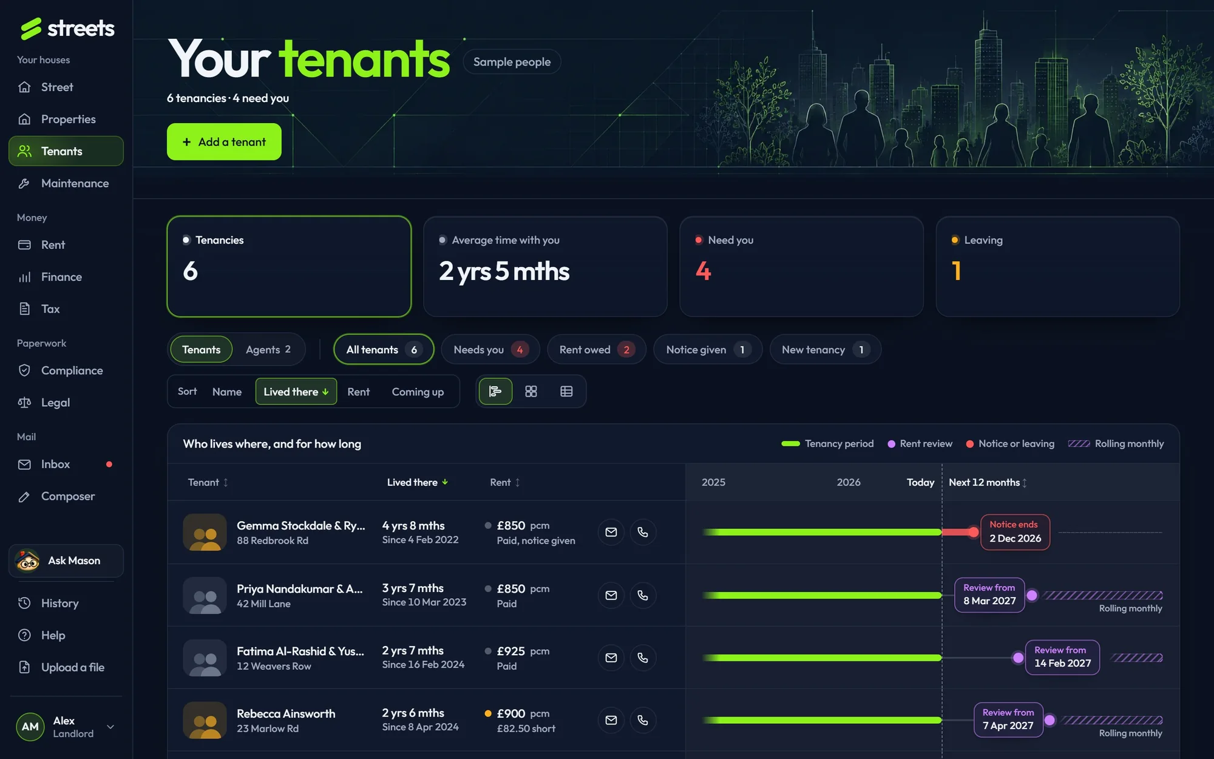Select the Tenants segment toggle
The height and width of the screenshot is (759, 1214).
(201, 350)
